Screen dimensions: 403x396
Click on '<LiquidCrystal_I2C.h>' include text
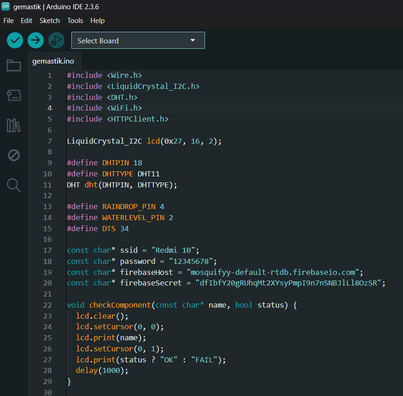pyautogui.click(x=153, y=87)
